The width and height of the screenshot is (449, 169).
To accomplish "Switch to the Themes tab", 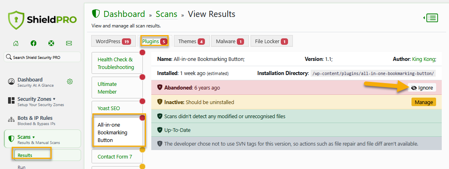I will (x=192, y=41).
